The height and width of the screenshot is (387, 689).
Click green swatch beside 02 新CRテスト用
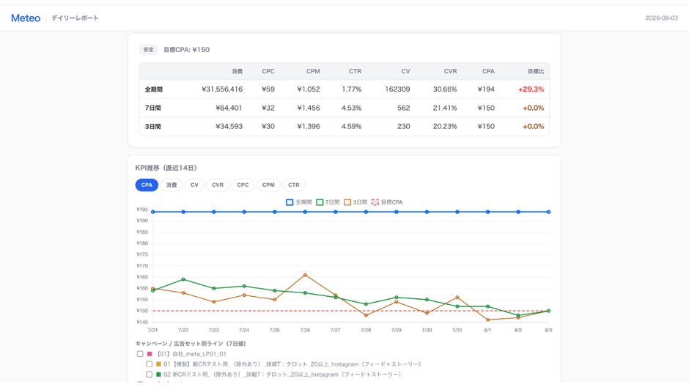[158, 375]
